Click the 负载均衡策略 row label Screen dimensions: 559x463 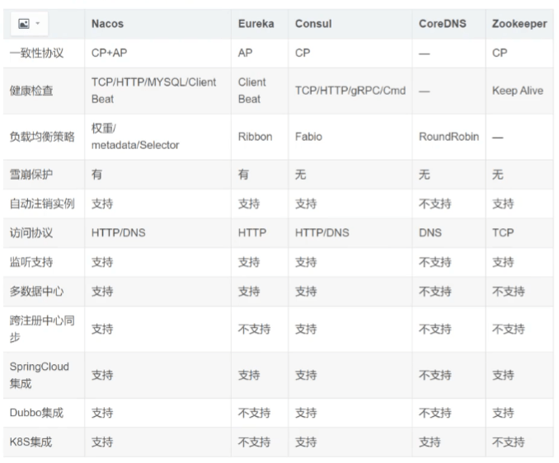42,137
